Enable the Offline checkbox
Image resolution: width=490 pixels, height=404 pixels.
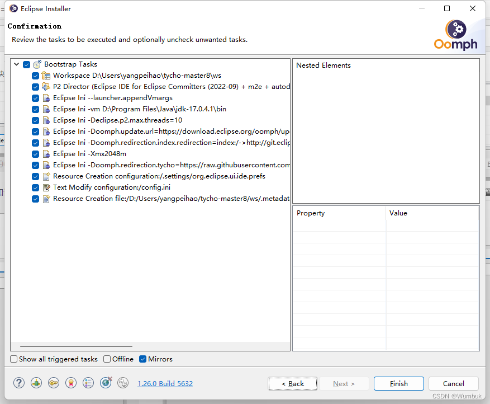(x=107, y=359)
